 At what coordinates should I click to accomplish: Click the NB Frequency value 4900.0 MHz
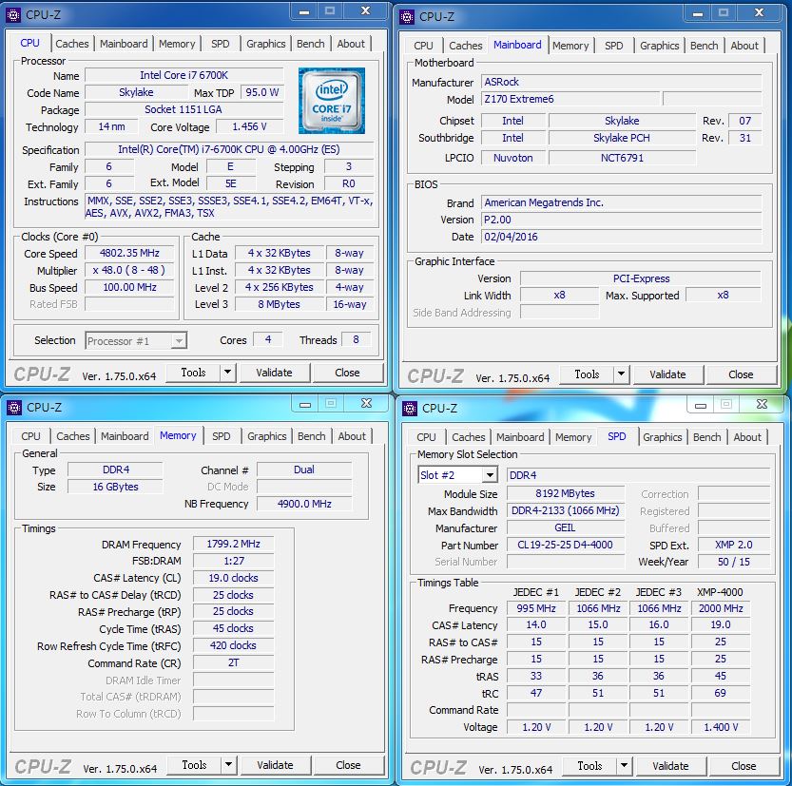[304, 504]
